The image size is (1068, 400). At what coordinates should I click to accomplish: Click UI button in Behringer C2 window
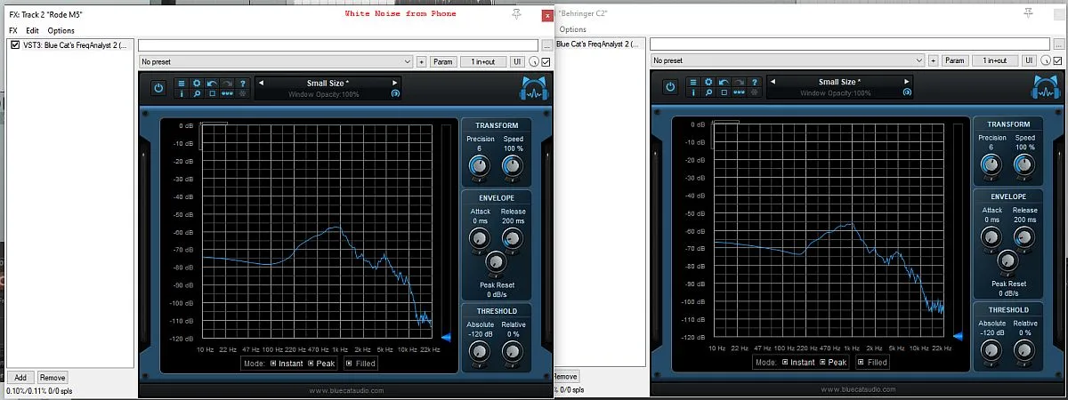click(1029, 60)
